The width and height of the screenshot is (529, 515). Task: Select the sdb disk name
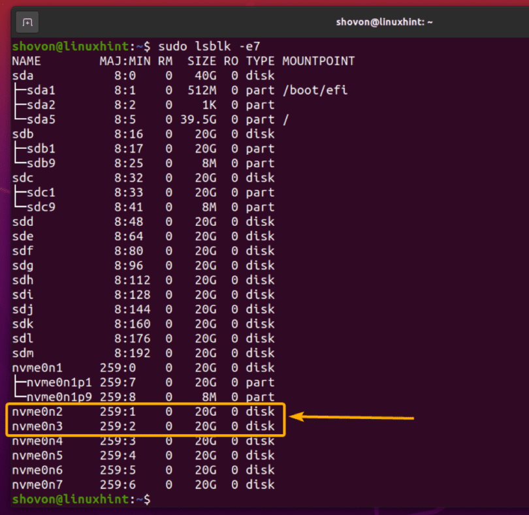23,134
